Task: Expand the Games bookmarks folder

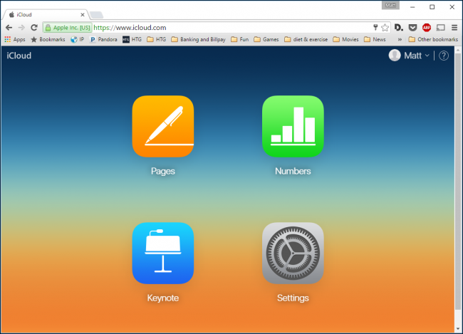Action: (x=266, y=39)
